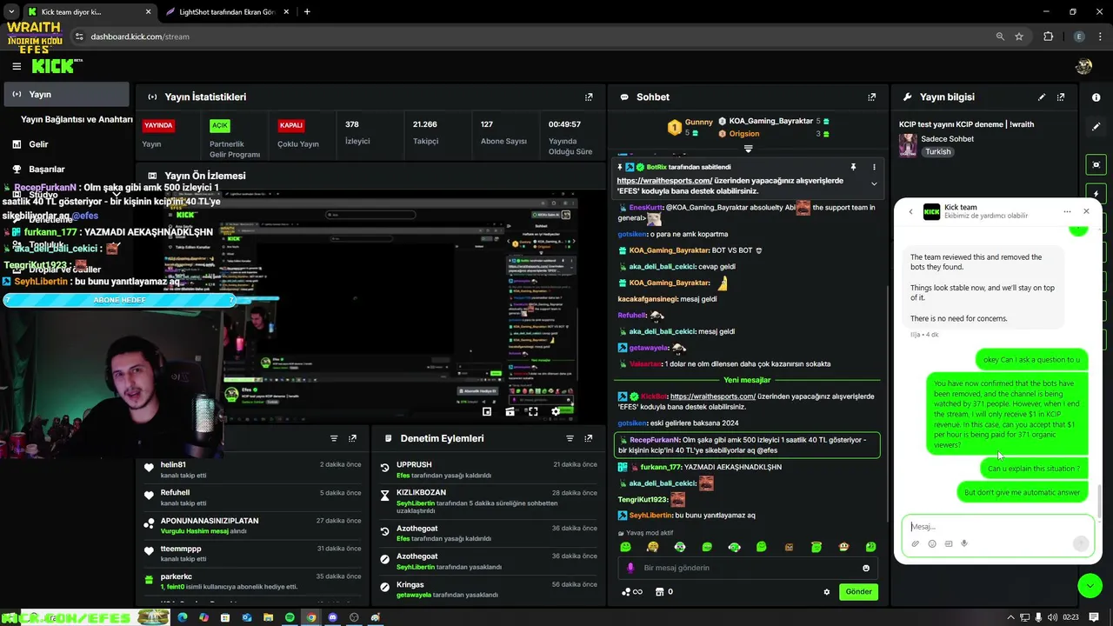The width and height of the screenshot is (1113, 626).
Task: Open stream preview player settings gear
Action: 556,412
